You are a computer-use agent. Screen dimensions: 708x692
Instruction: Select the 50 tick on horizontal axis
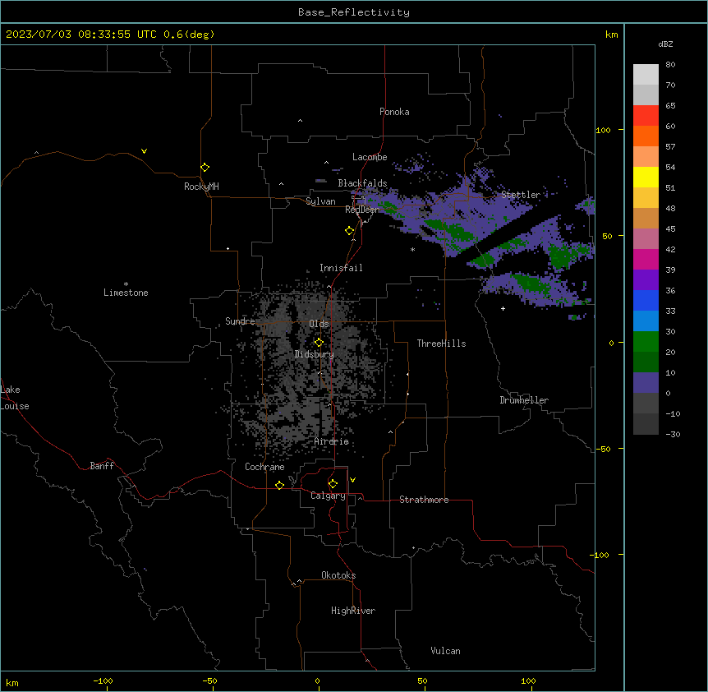[422, 681]
